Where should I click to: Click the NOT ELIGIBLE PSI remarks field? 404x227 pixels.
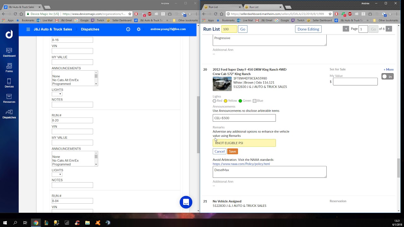point(244,143)
